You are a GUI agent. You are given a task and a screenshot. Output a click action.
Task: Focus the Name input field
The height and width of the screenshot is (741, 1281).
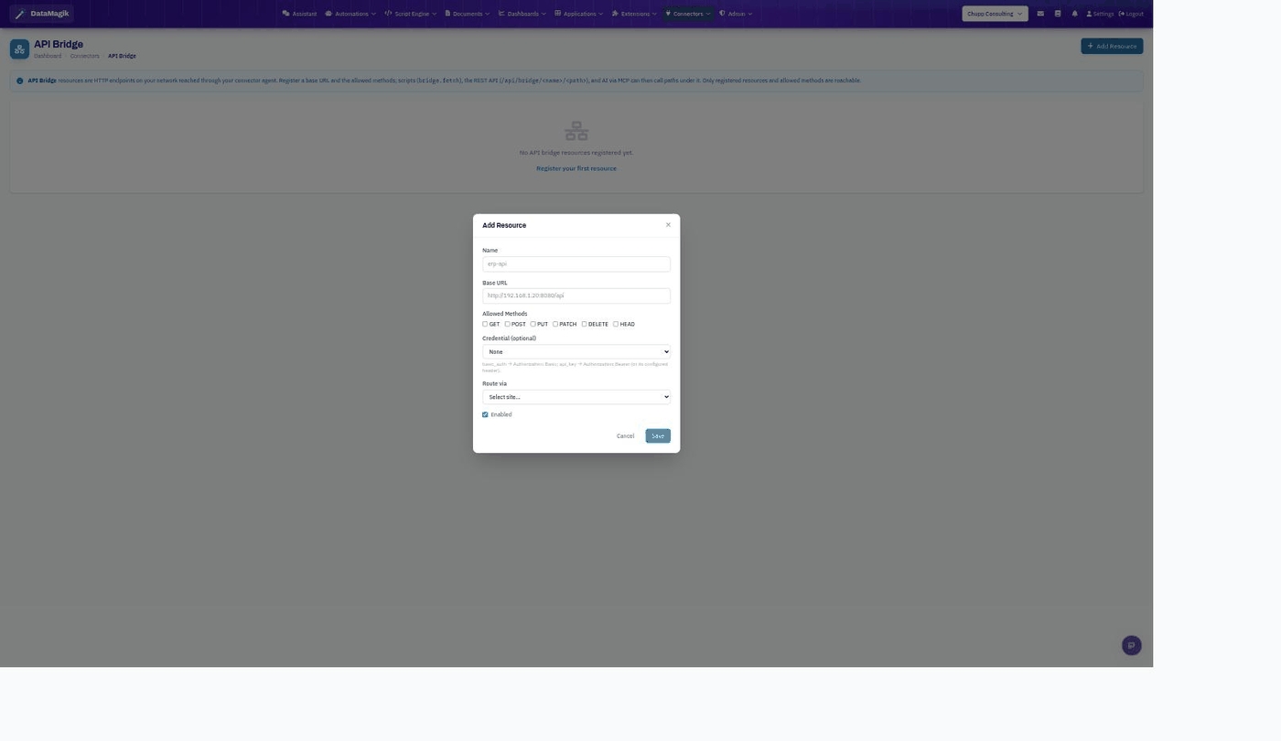[576, 263]
